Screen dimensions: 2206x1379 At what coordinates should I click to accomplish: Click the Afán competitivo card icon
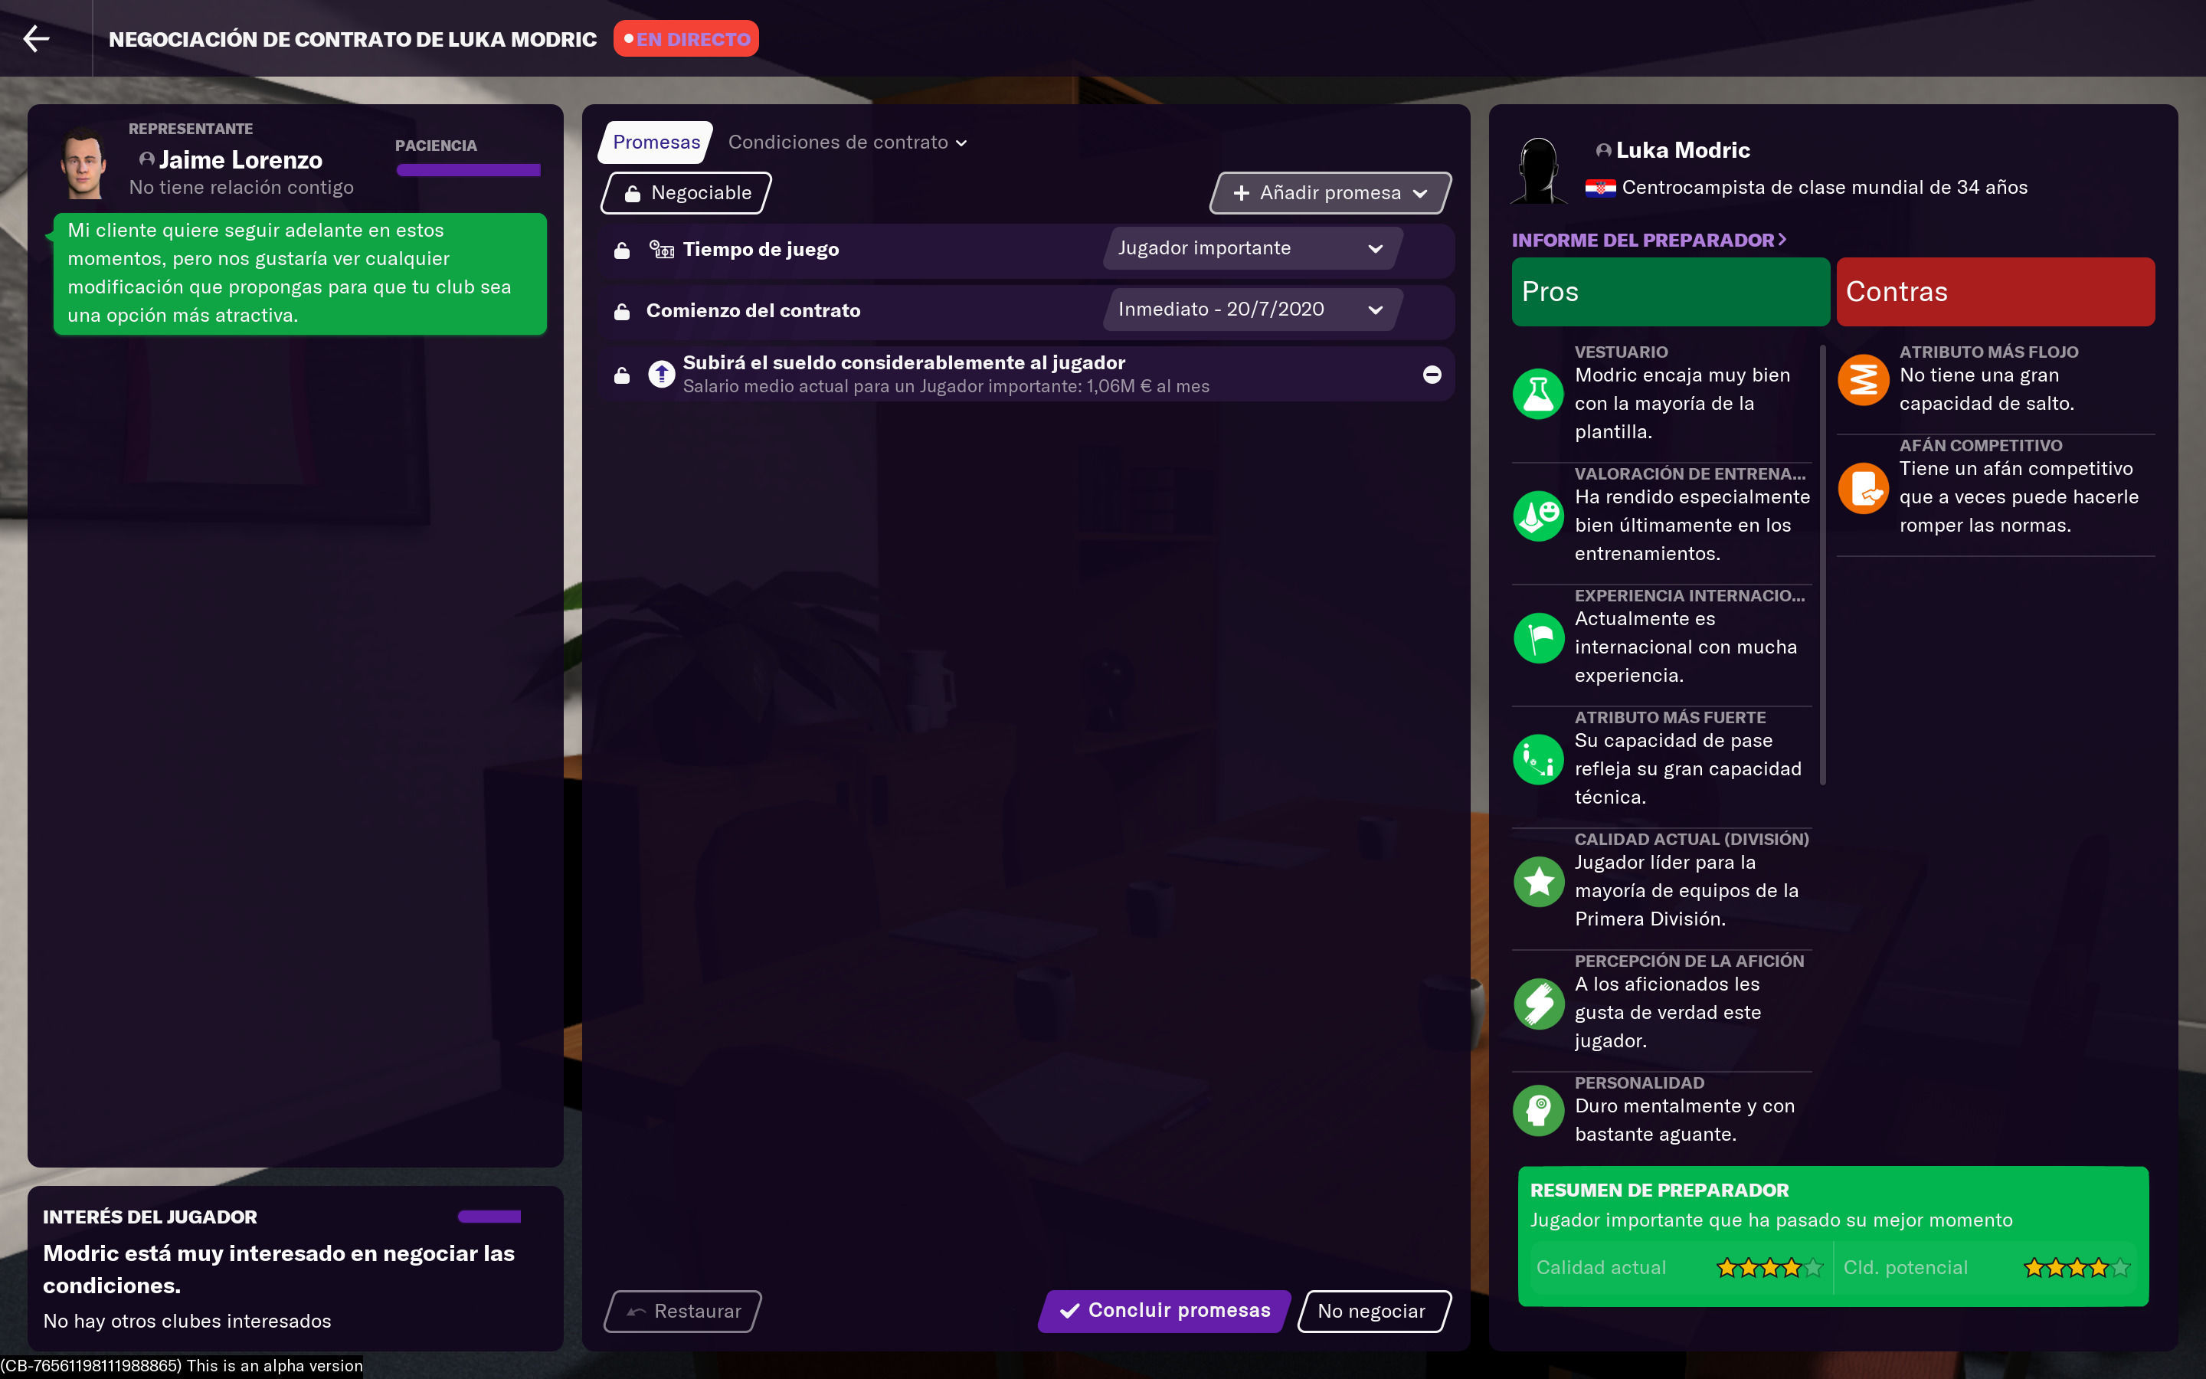point(1864,488)
